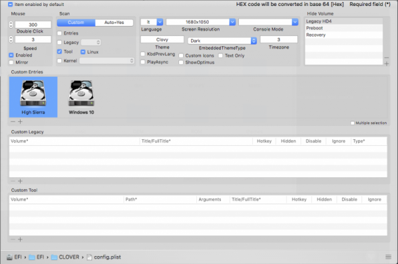The image size is (398, 264).
Task: Click Custom Legacy Hotkey column header
Action: 264,141
